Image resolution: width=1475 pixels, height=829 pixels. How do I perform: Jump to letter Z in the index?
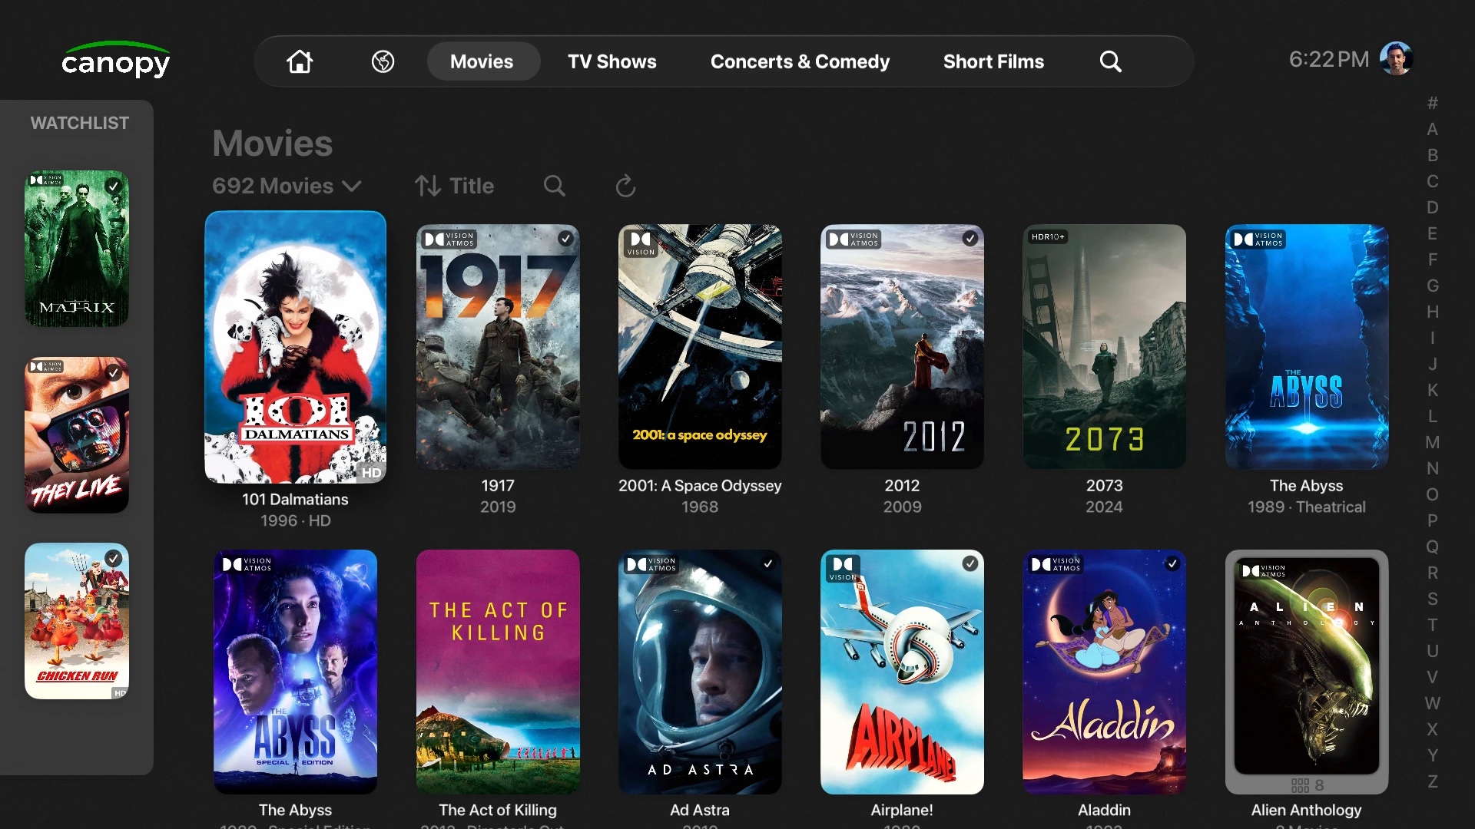1432,781
